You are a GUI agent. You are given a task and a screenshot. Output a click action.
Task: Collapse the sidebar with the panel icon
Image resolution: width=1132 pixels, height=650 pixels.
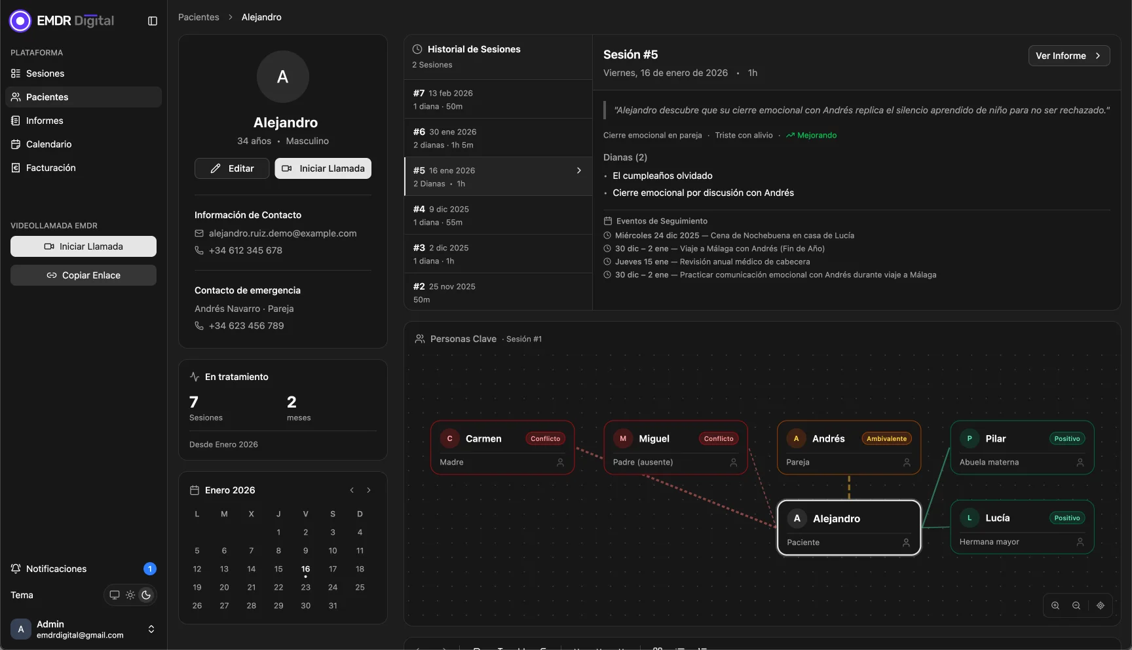coord(153,21)
